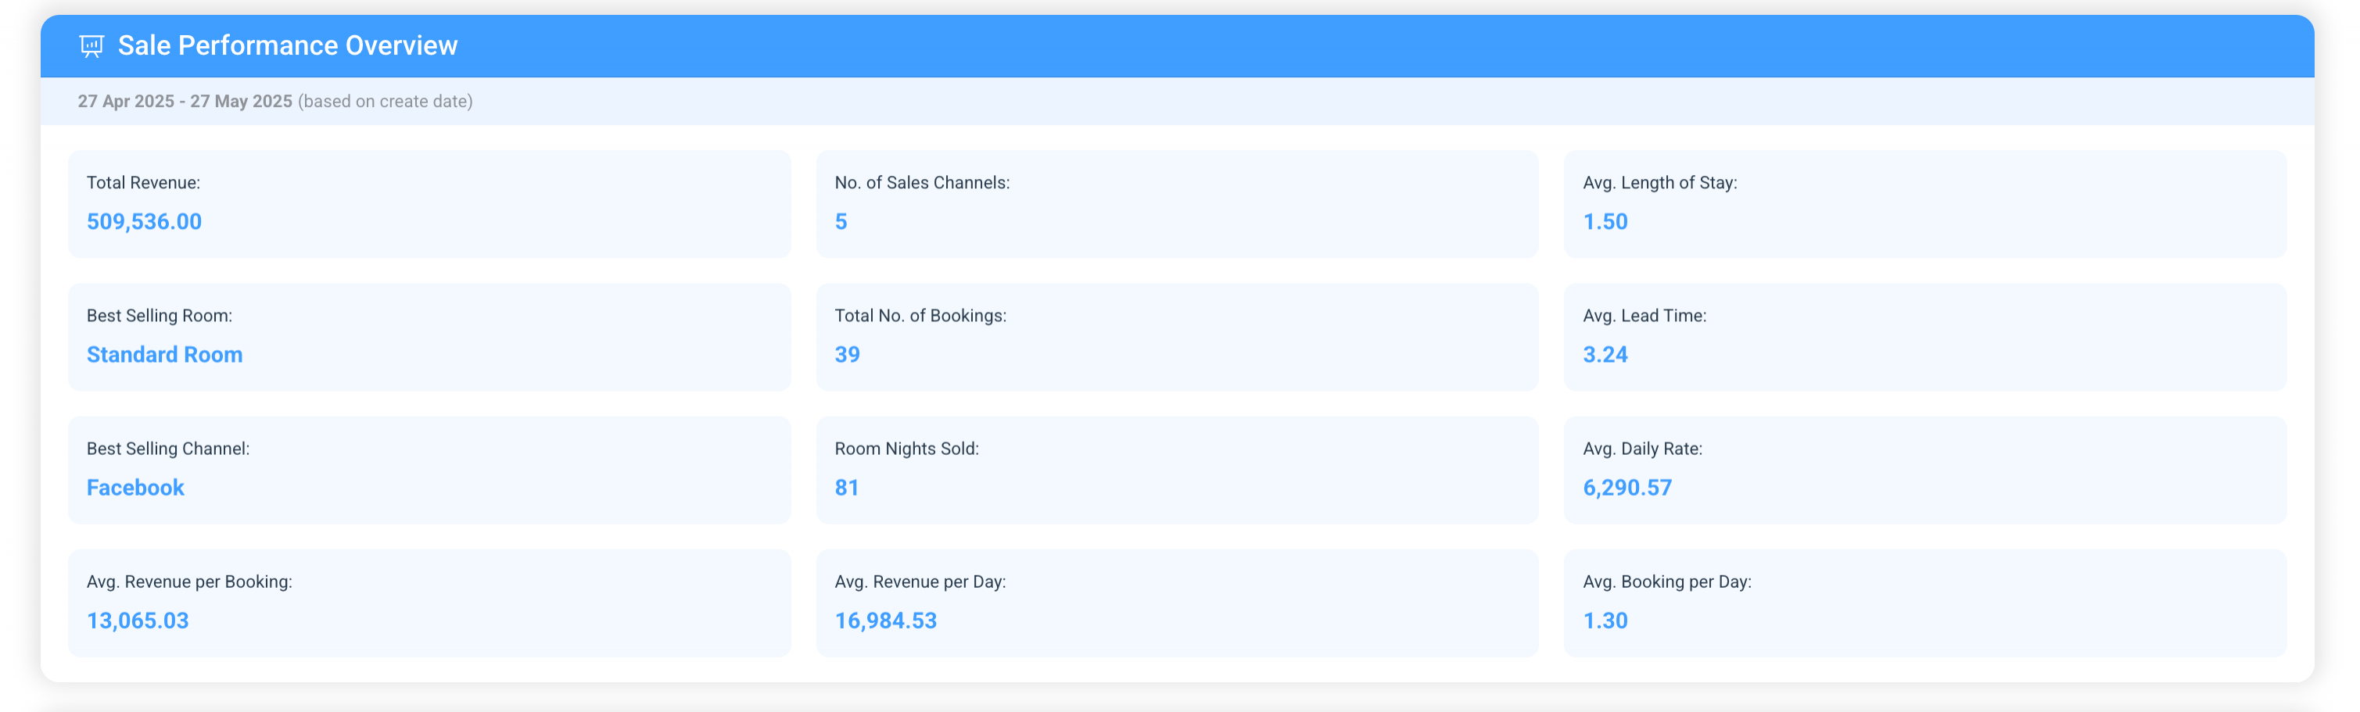Click the 13,065.03 revenue per booking value

pos(138,621)
